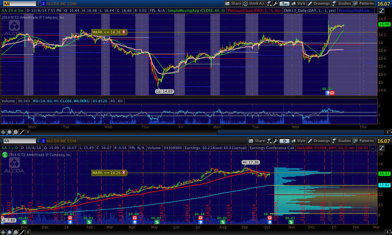Click the think A.I. button
Viewport: 392px width, 235px height.
point(254,4)
